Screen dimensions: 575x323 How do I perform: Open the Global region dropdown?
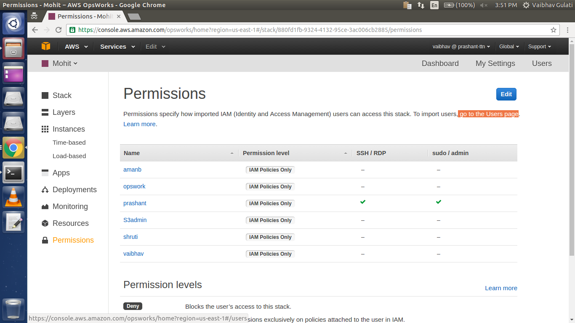[x=509, y=47]
